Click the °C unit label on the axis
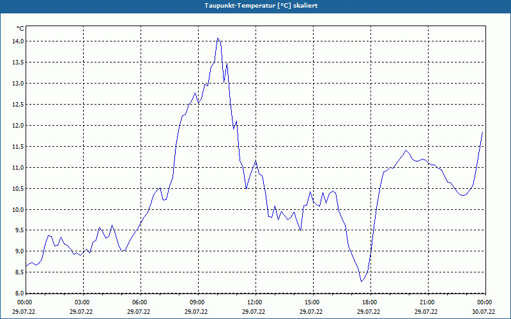This screenshot has width=511, height=319. (x=20, y=29)
